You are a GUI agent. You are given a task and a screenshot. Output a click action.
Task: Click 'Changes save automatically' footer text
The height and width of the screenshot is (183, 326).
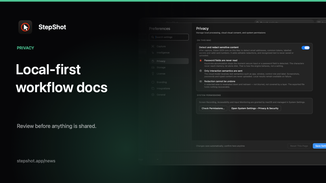pos(220,146)
